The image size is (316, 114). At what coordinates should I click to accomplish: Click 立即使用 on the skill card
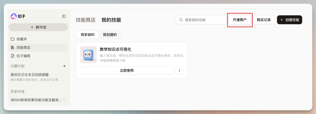127,71
